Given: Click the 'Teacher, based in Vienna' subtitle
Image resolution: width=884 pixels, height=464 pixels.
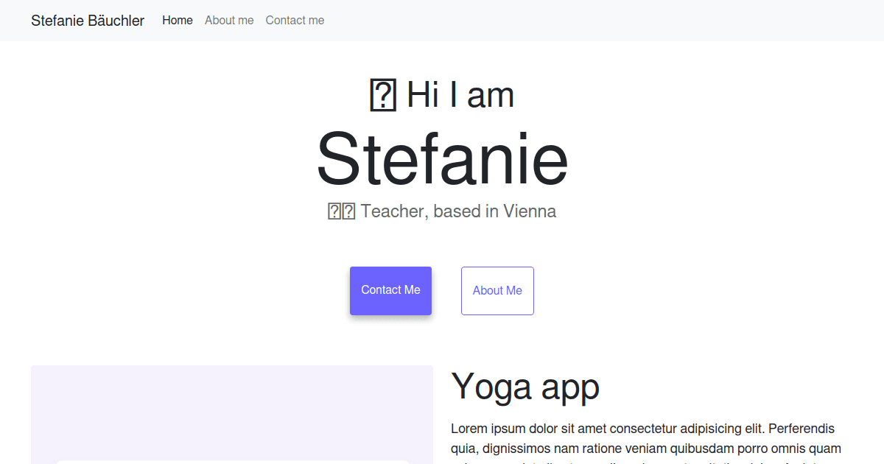Looking at the screenshot, I should point(442,211).
